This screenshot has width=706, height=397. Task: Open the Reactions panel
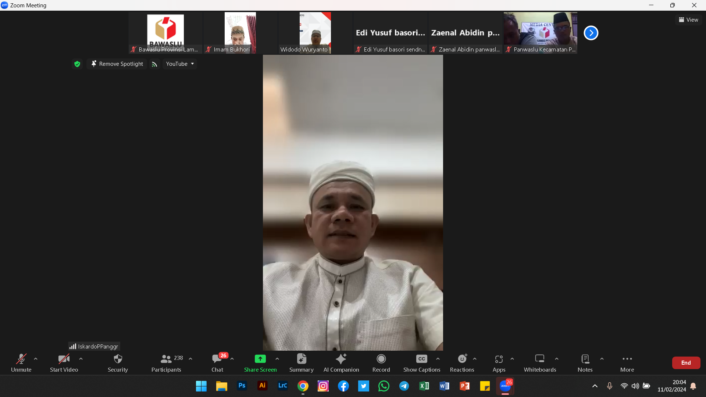pos(462,363)
